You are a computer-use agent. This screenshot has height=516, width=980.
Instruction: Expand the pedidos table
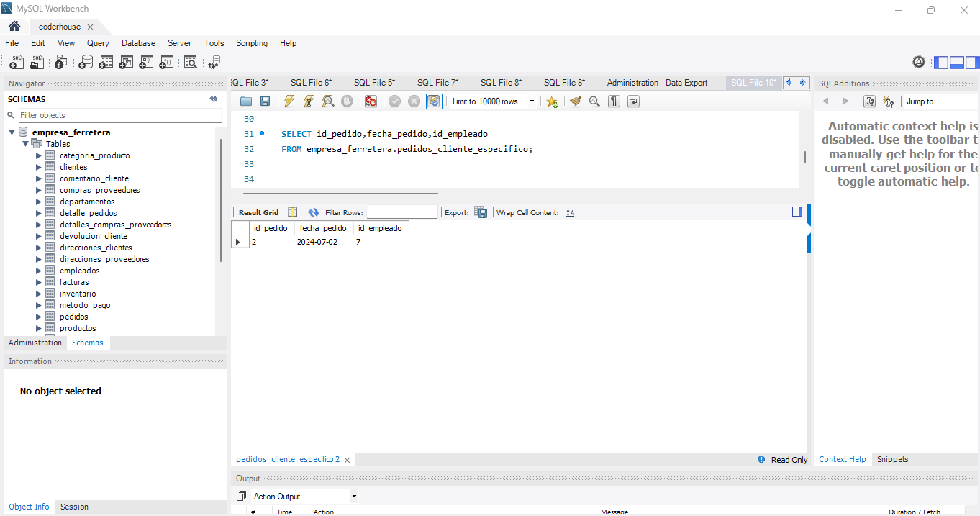coord(39,317)
